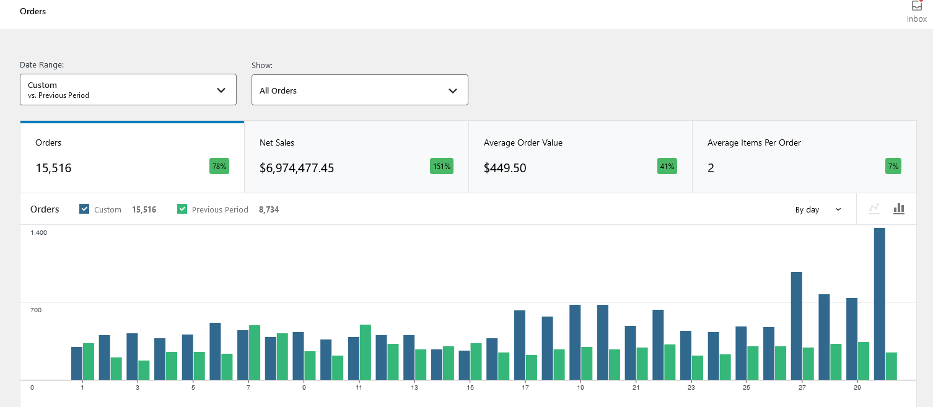The image size is (933, 407).
Task: Switch to bar chart view
Action: 899,209
